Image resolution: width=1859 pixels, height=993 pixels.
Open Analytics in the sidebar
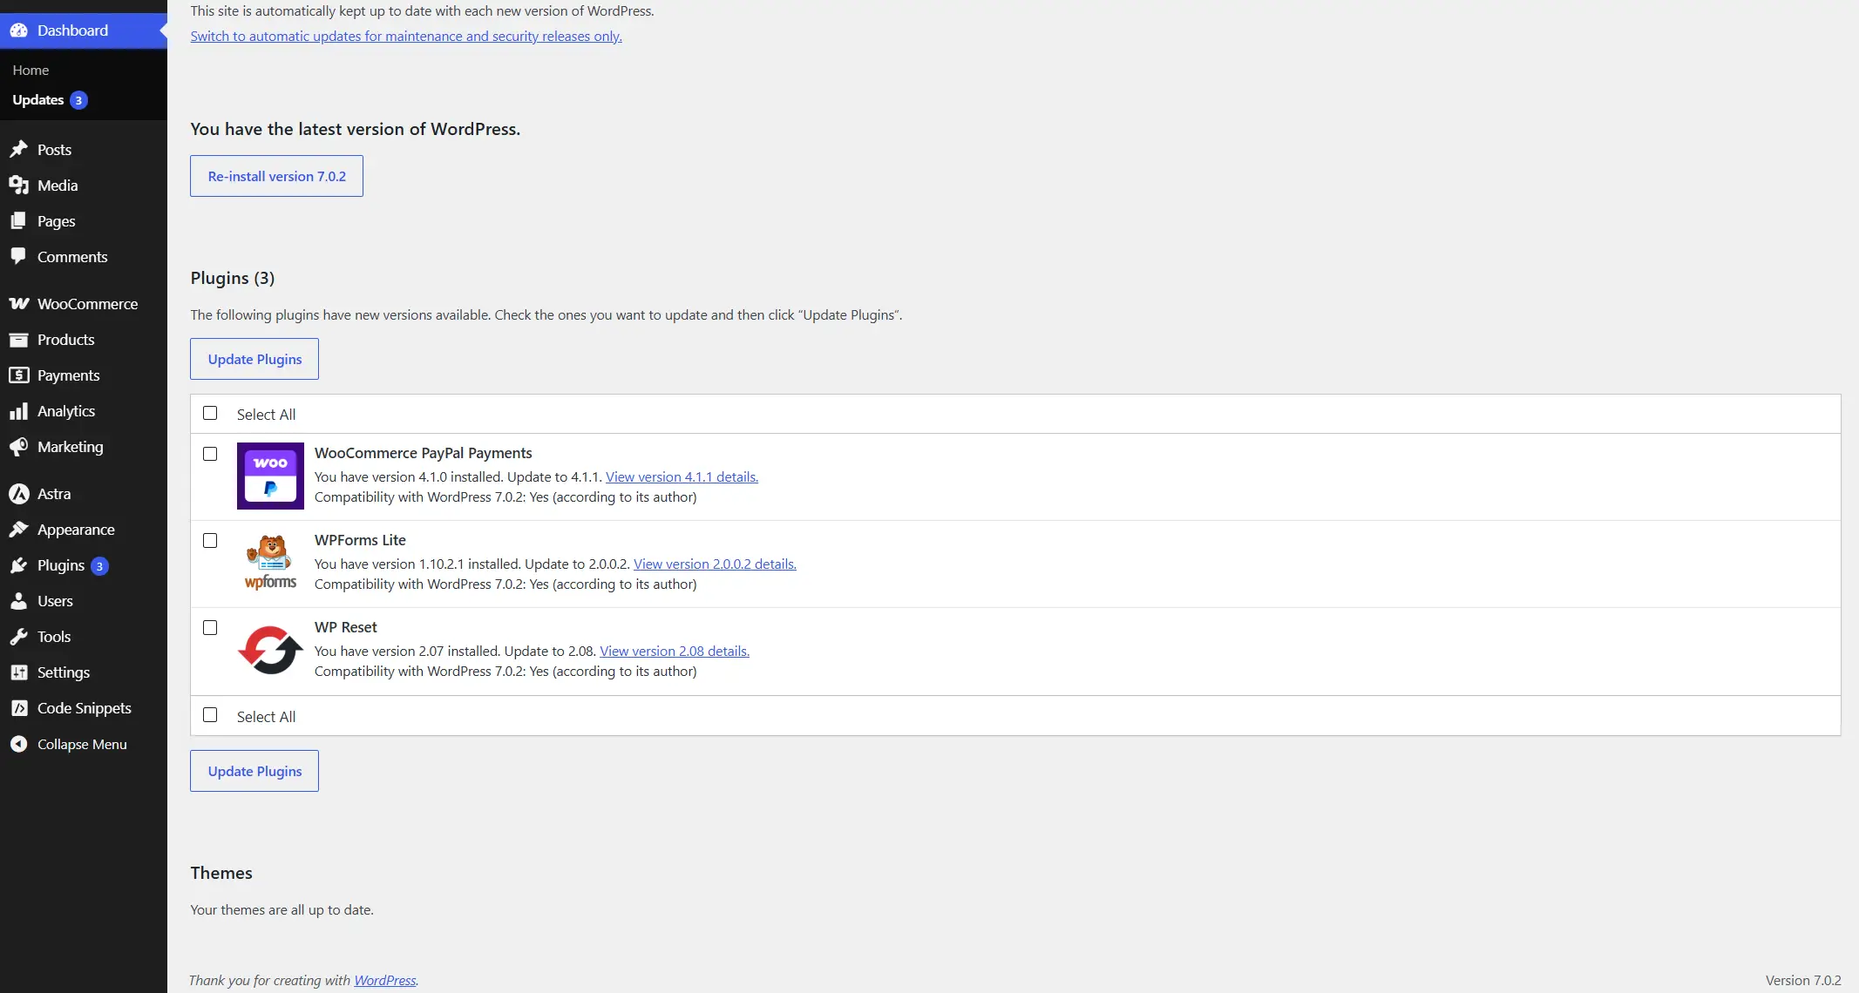point(66,411)
